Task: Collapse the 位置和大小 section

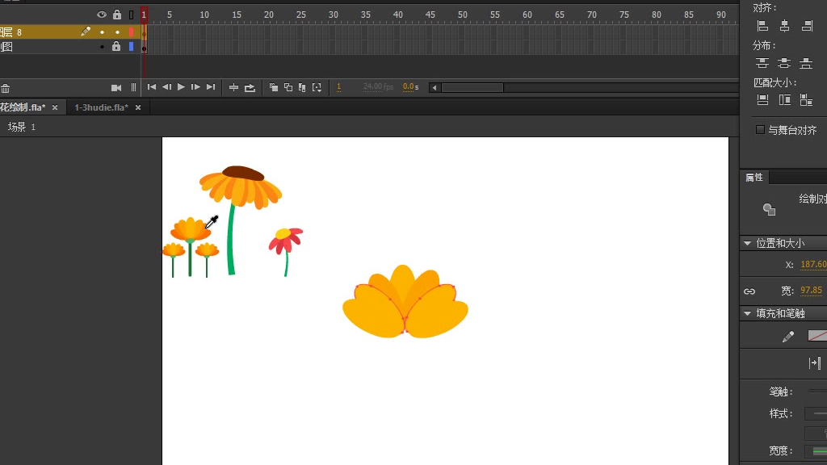Action: (746, 243)
